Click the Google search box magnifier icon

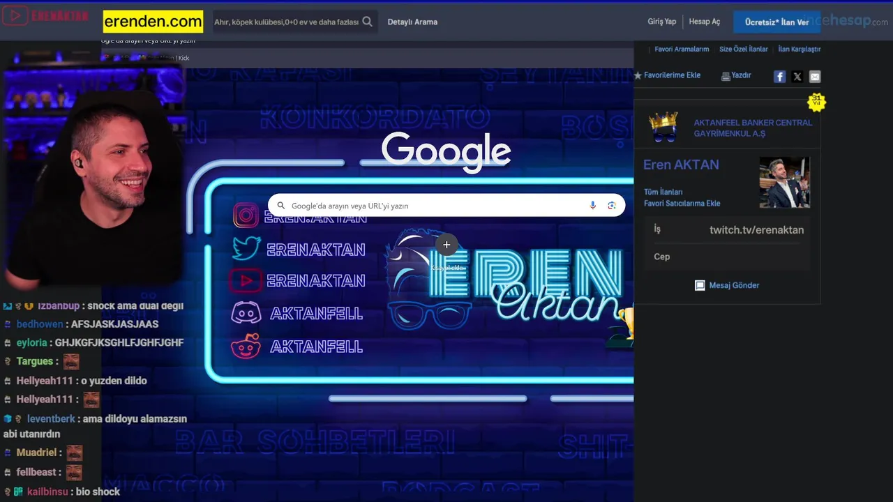point(281,206)
